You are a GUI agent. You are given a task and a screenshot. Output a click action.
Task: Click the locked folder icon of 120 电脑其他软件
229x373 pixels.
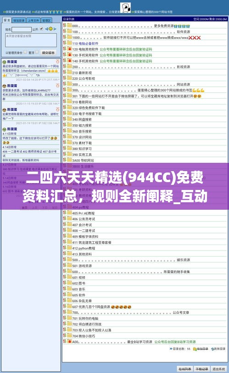point(69,49)
